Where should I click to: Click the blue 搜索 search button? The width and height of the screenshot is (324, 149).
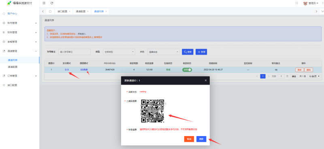pos(188,52)
